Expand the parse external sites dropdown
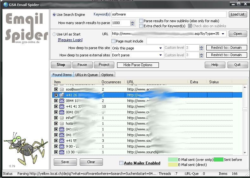Image resolution: width=250 pixels, height=178 pixels. 161,55
